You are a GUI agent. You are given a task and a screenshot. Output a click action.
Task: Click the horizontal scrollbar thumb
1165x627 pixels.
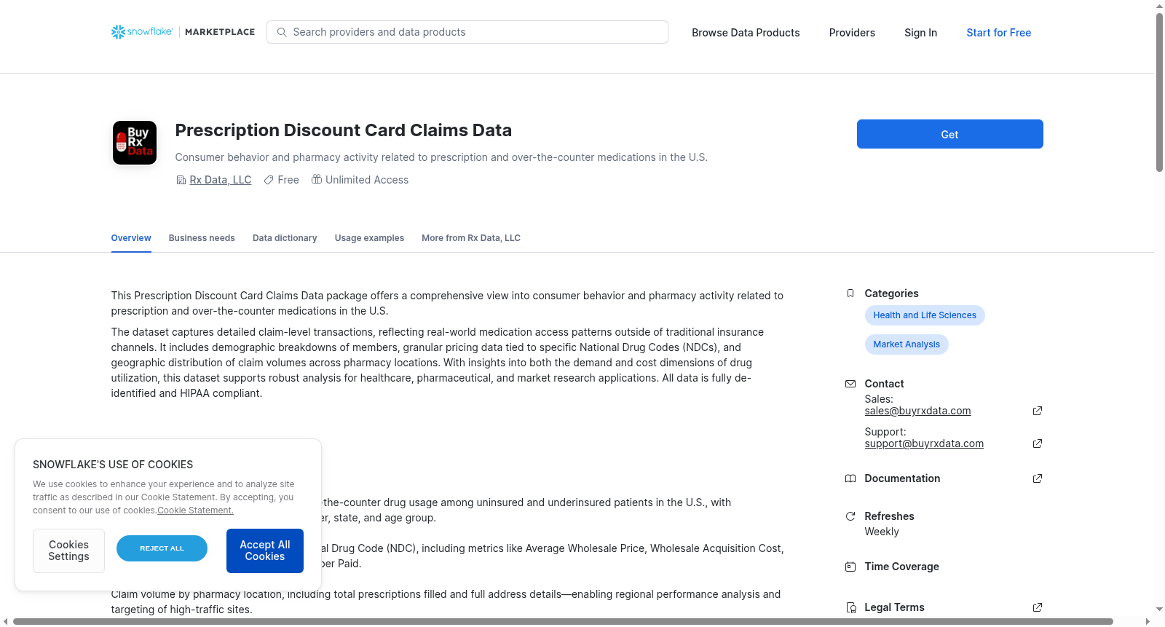(x=563, y=621)
